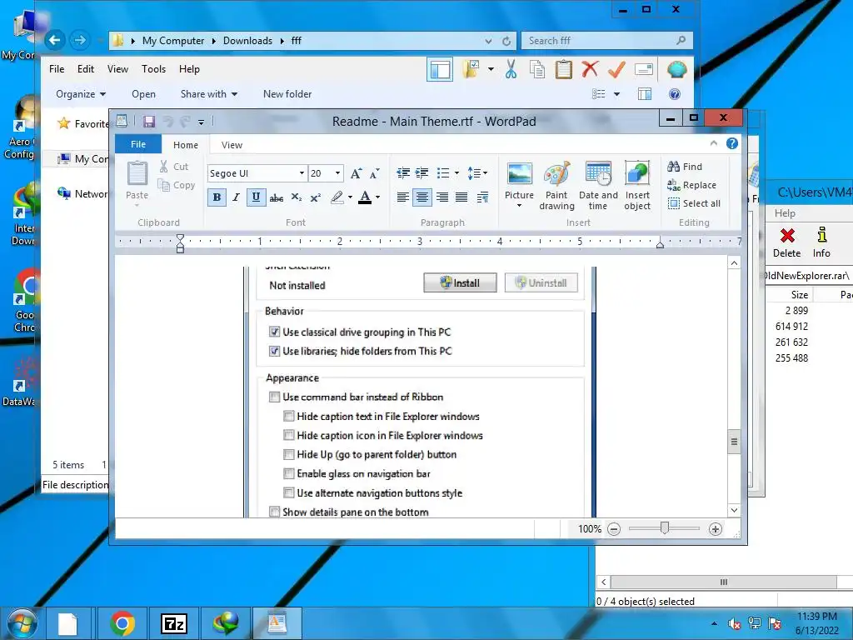Align text left in WordPad
This screenshot has height=640, width=853.
(403, 197)
